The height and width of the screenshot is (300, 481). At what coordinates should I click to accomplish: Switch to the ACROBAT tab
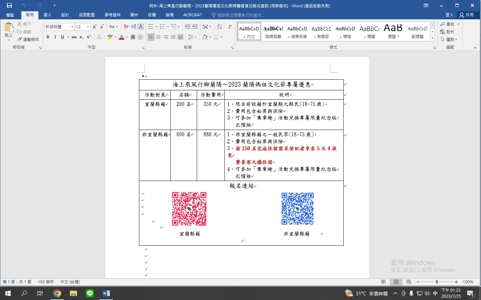(192, 15)
